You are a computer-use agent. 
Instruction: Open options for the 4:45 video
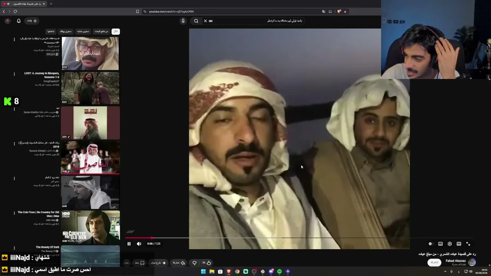[x=14, y=178]
